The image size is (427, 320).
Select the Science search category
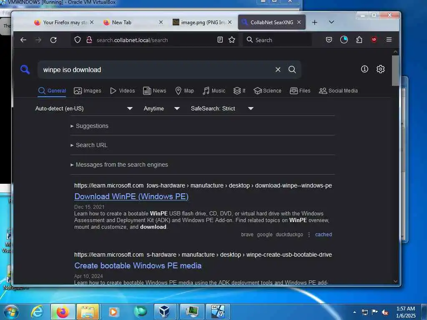tap(267, 90)
